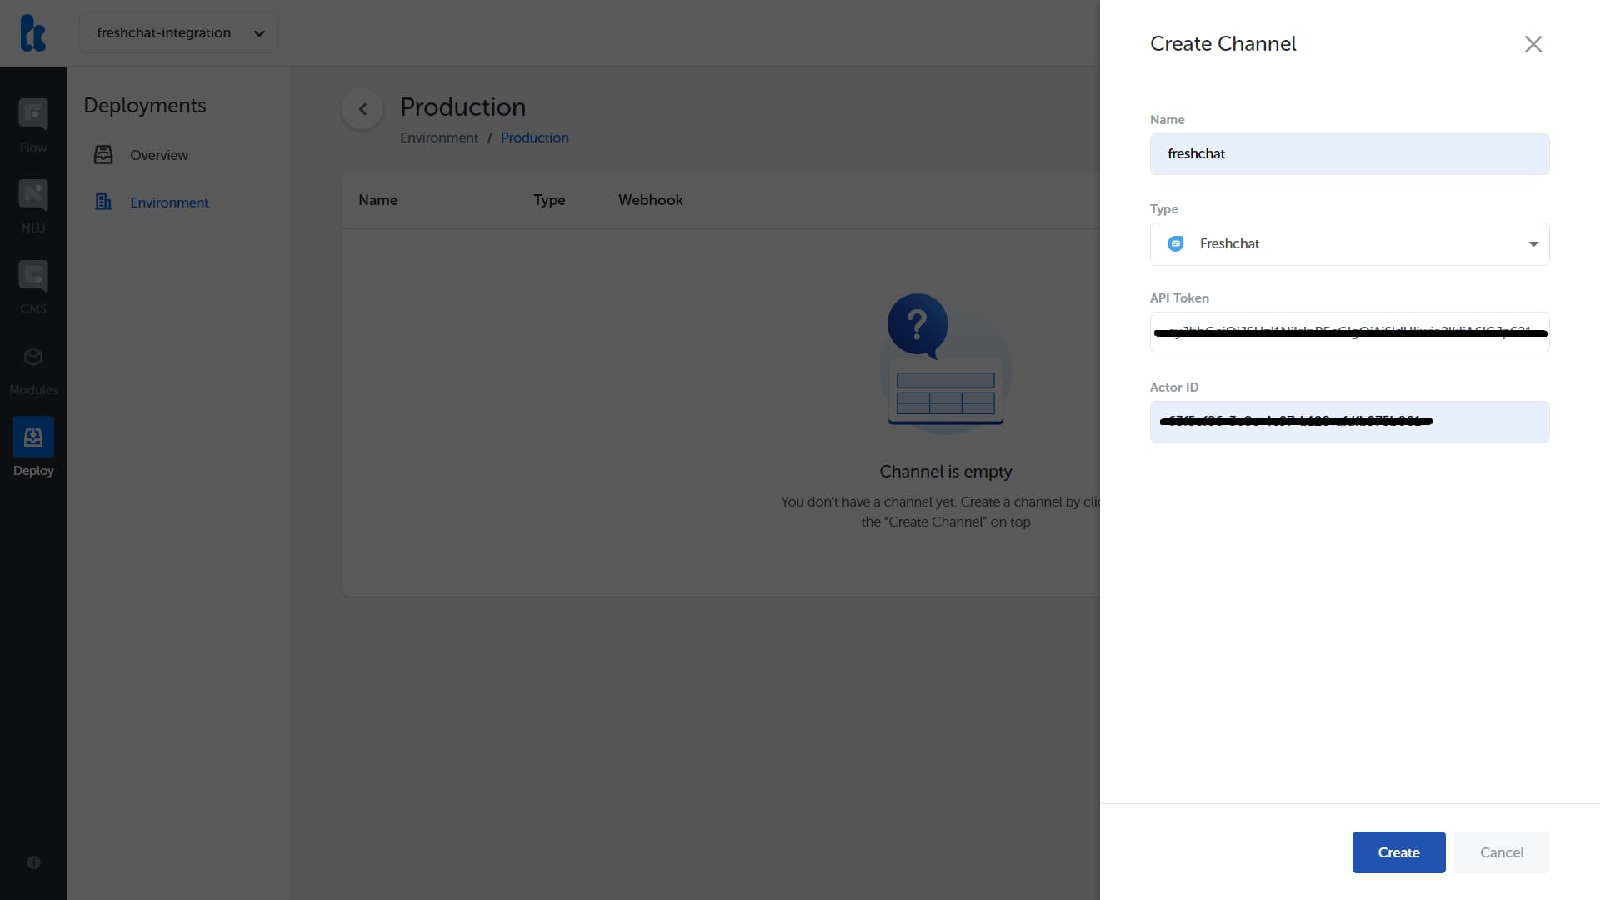Screen dimensions: 1600x900
Task: Click the empty channel illustration
Action: pos(946,362)
